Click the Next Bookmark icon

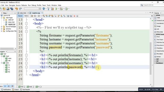(61, 16)
